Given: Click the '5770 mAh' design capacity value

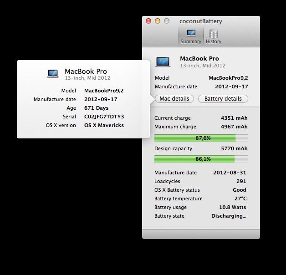Looking at the screenshot, I should click(234, 148).
